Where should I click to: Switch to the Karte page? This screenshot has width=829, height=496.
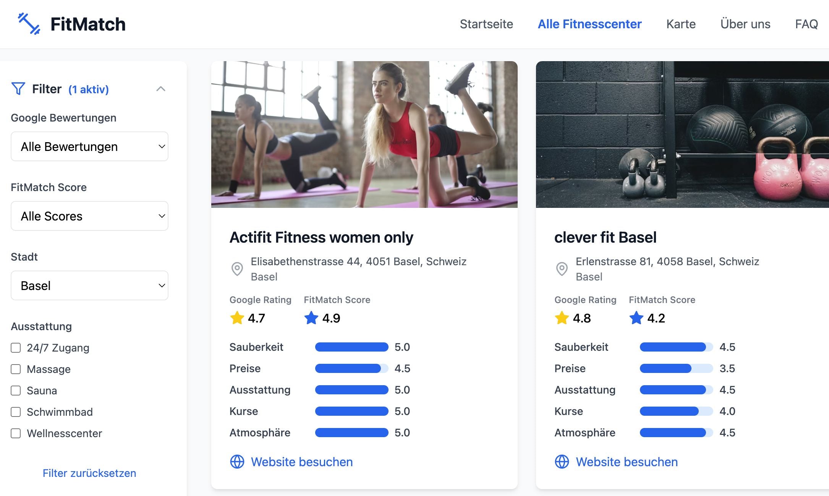click(x=681, y=24)
